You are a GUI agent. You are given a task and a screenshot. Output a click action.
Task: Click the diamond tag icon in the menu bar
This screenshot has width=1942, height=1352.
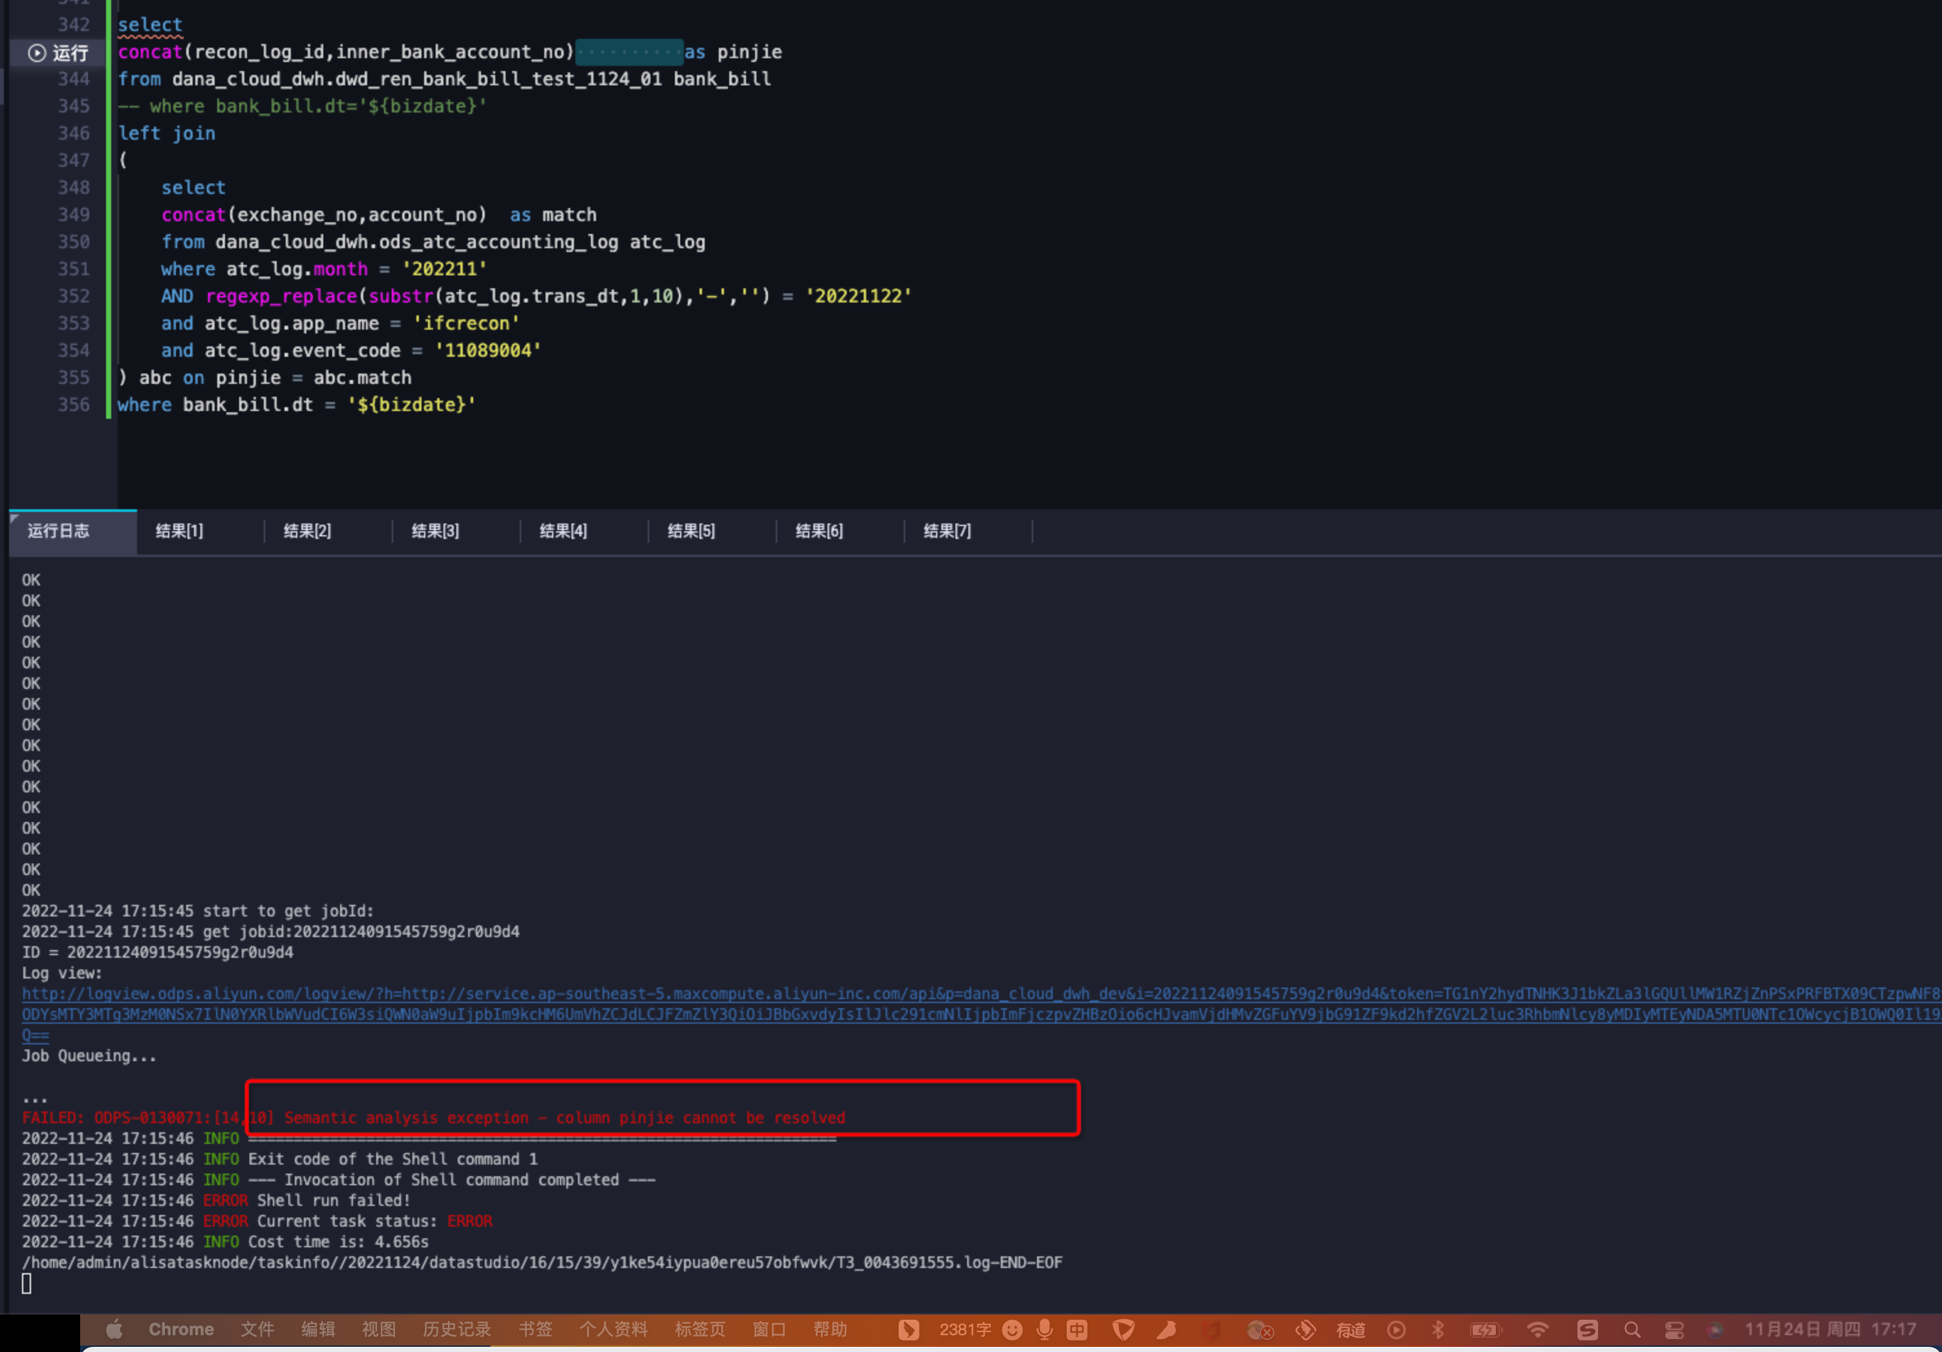1305,1329
